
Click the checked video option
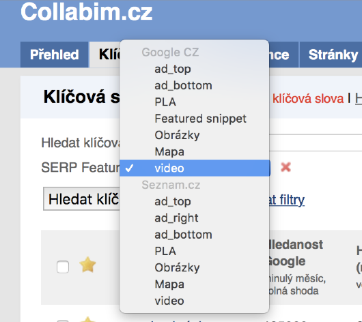point(195,168)
